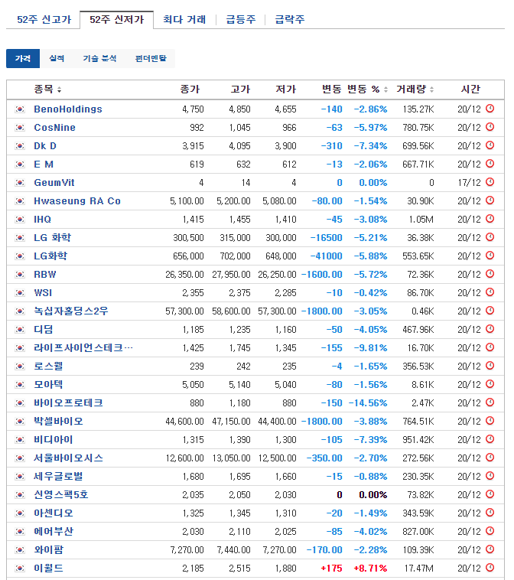Open the 세우글로벌 stock link
Viewport: 514px width, 580px height.
pyautogui.click(x=58, y=477)
